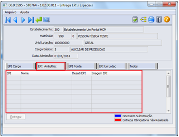Screen dimensions: 179x137
Task: Open the Arquivo menu
Action: pyautogui.click(x=10, y=12)
